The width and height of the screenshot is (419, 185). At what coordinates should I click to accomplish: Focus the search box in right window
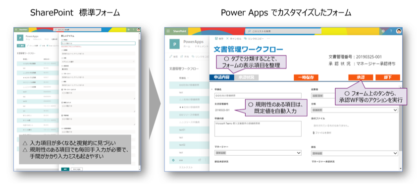pyautogui.click(x=283, y=31)
